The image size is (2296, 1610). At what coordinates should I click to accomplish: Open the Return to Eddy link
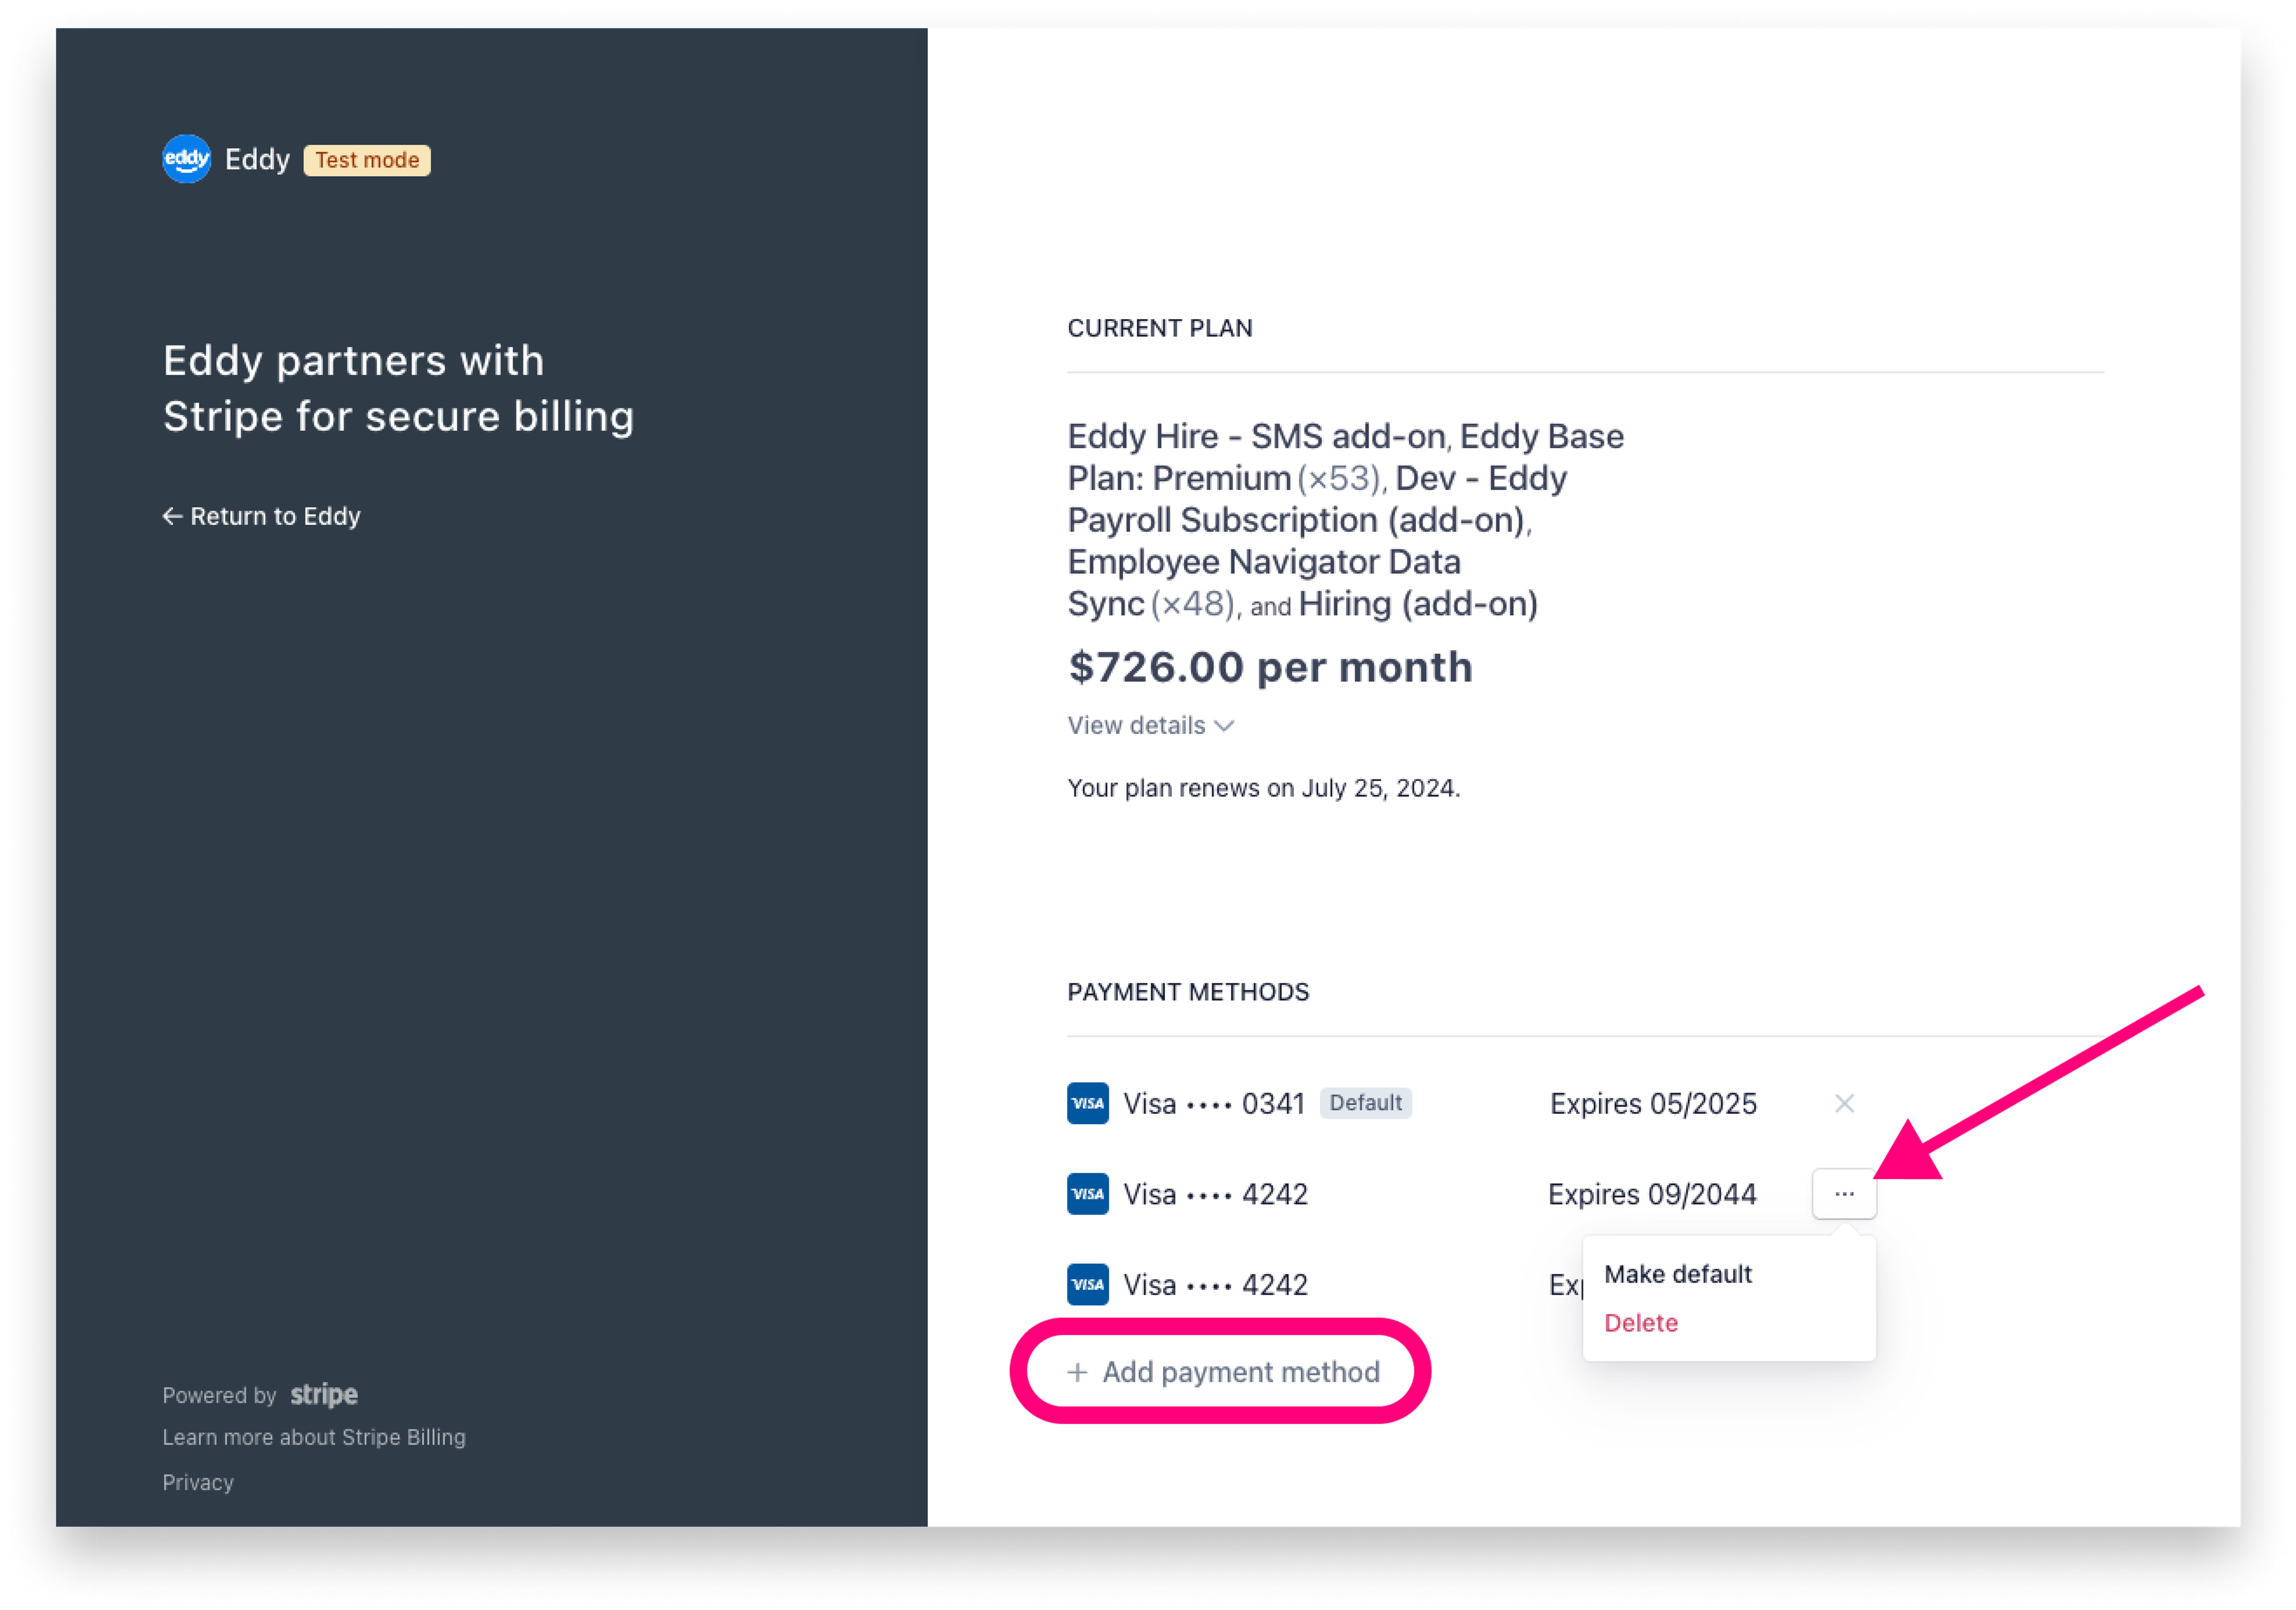tap(262, 516)
